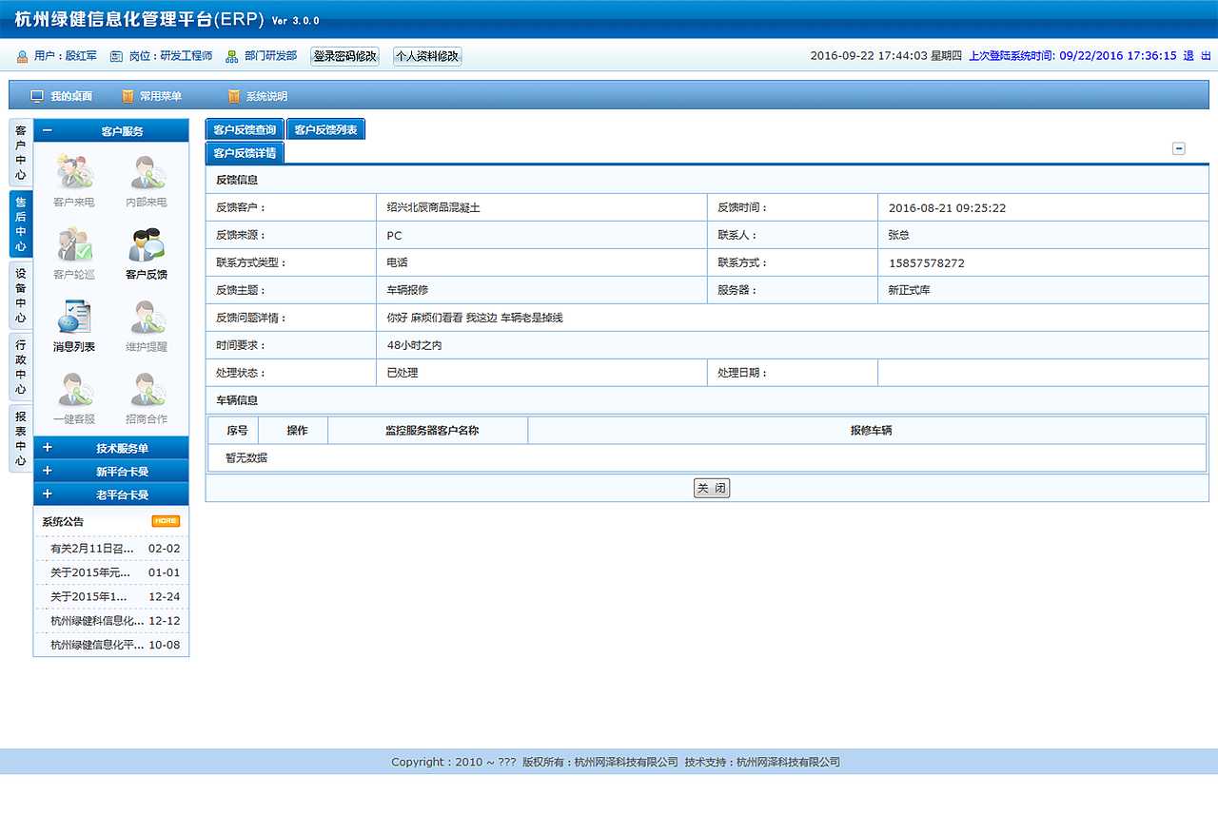Image resolution: width=1218 pixels, height=833 pixels.
Task: Click the 我的桌面 monitor icon
Action: point(37,96)
